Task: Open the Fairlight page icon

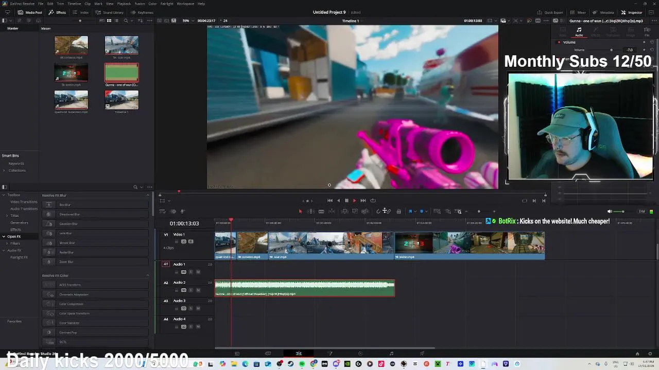Action: click(391, 354)
